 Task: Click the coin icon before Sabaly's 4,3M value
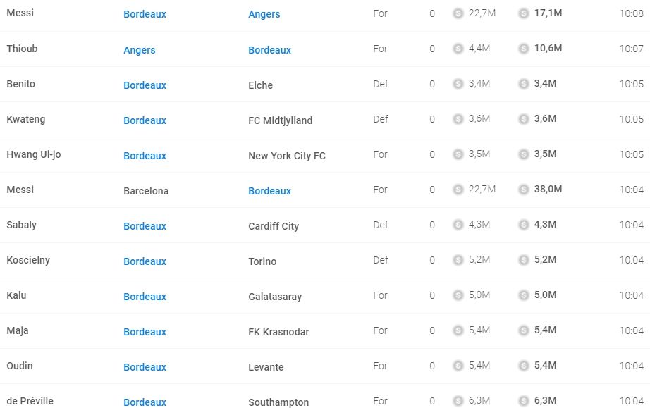458,225
